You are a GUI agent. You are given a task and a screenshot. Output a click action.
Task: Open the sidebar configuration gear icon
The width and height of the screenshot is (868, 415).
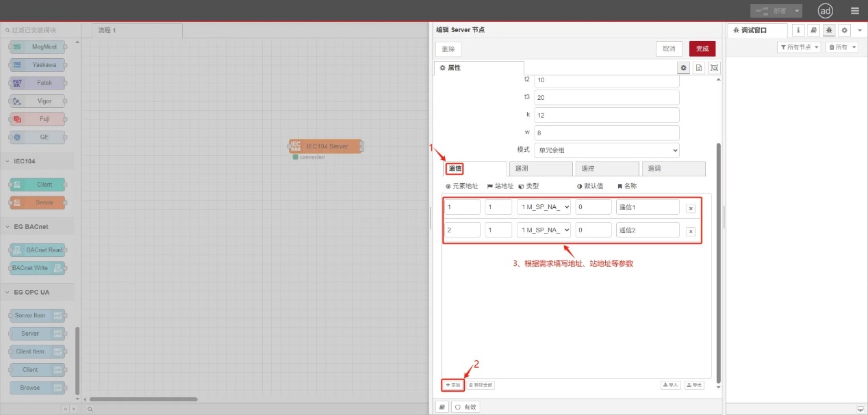tap(844, 30)
